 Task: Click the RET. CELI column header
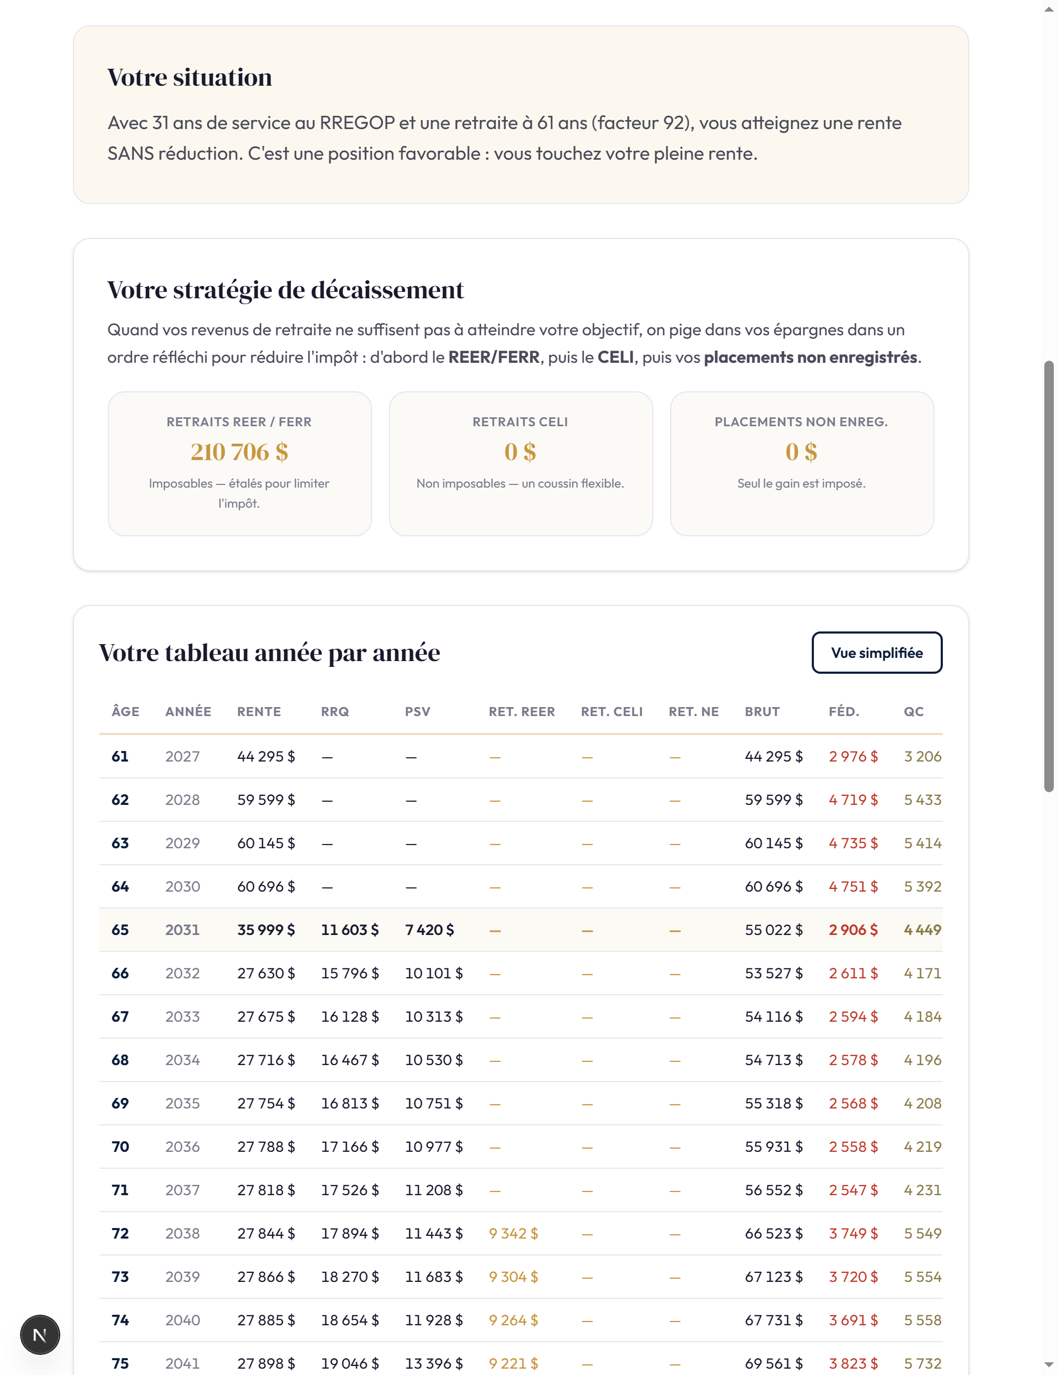pos(611,711)
